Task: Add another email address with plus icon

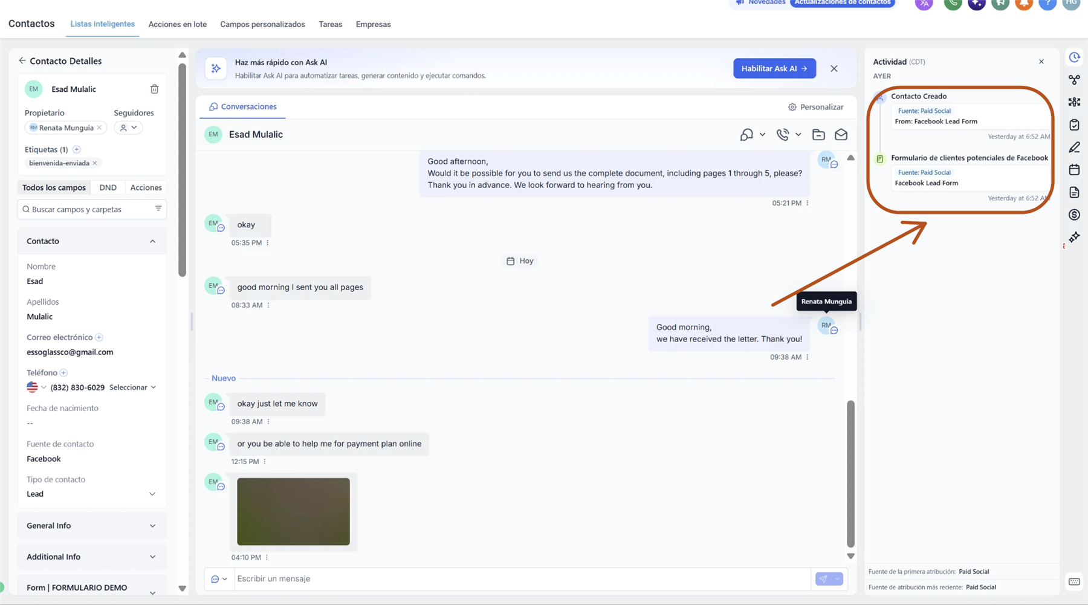Action: click(99, 337)
